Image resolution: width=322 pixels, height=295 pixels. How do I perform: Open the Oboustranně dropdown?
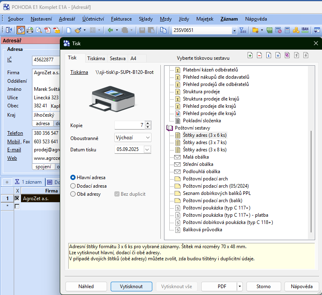point(147,138)
